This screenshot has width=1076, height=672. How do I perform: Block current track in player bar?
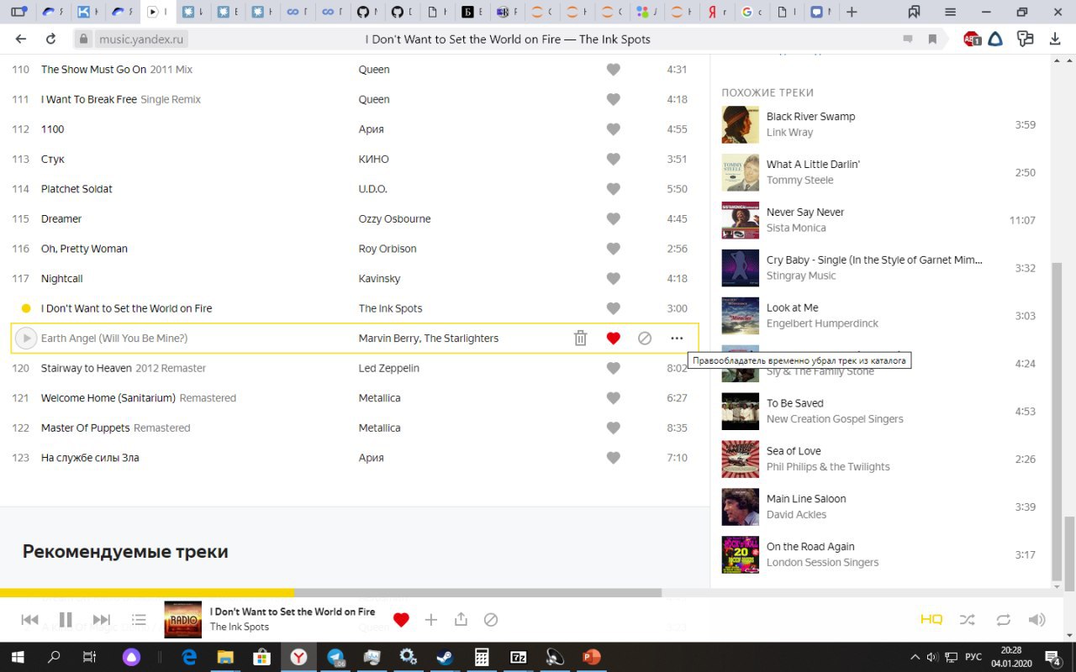click(491, 620)
